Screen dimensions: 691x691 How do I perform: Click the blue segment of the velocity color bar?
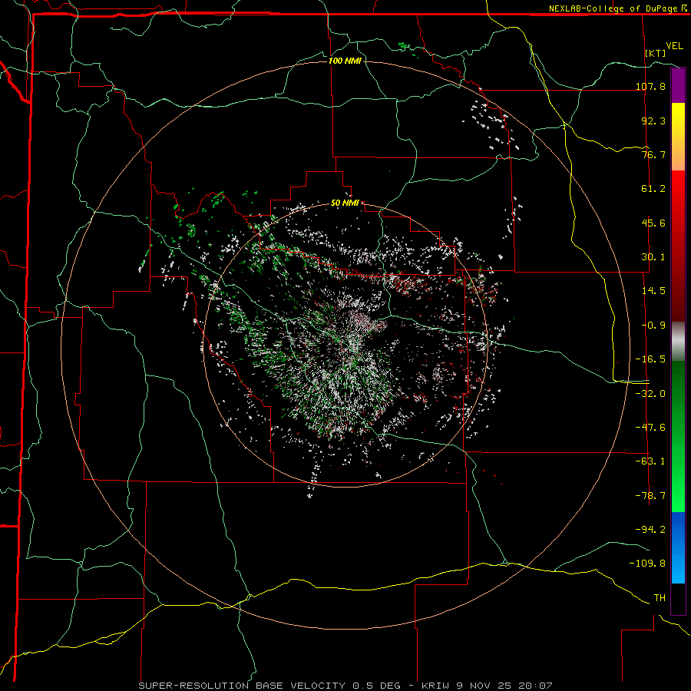pyautogui.click(x=678, y=547)
